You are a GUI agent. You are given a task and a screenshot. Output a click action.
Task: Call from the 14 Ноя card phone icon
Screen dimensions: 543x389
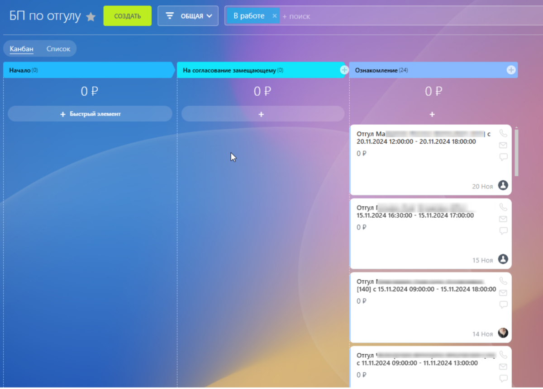503,281
